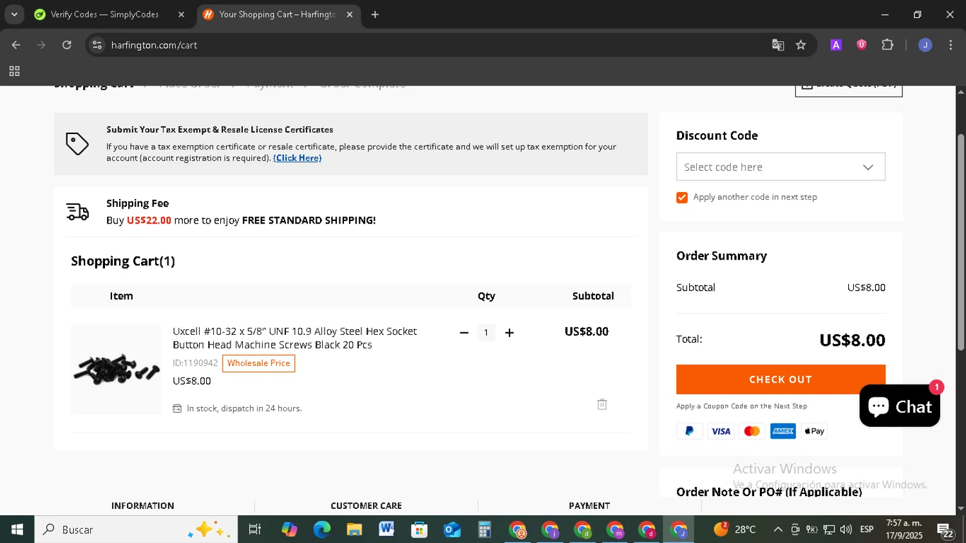Viewport: 966px width, 543px height.
Task: Decrease quantity with the minus button
Action: (464, 333)
